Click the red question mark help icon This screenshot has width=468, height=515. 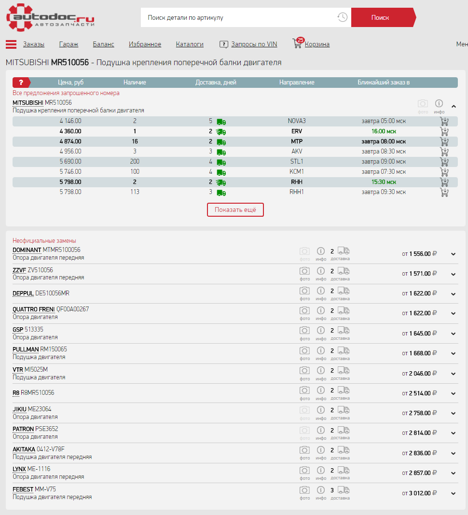pyautogui.click(x=21, y=83)
